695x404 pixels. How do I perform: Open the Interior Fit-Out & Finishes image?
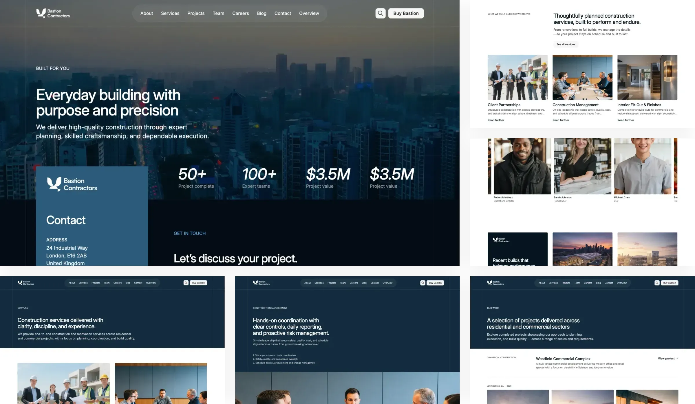pyautogui.click(x=647, y=77)
